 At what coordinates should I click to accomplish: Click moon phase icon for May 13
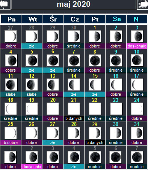pos(53,84)
